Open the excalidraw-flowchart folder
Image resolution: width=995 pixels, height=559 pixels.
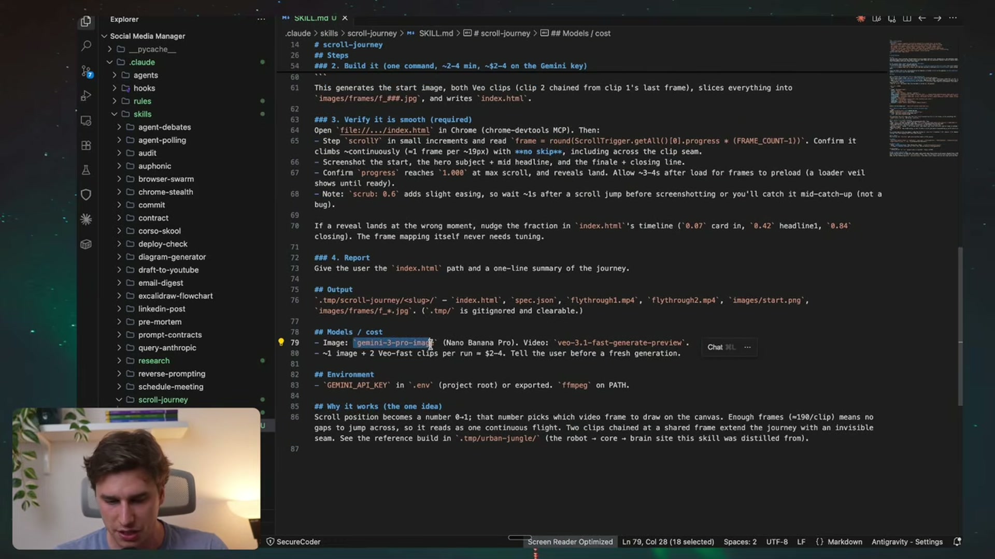coord(175,296)
